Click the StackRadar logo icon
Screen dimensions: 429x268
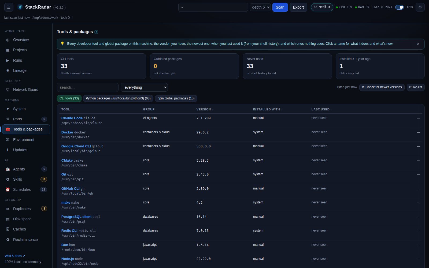pos(20,7)
